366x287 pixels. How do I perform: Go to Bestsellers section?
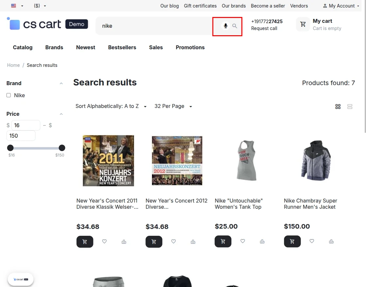coord(122,48)
